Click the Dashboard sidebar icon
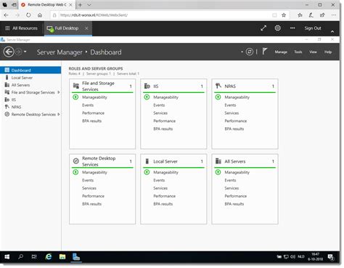The width and height of the screenshot is (344, 268). click(x=7, y=70)
